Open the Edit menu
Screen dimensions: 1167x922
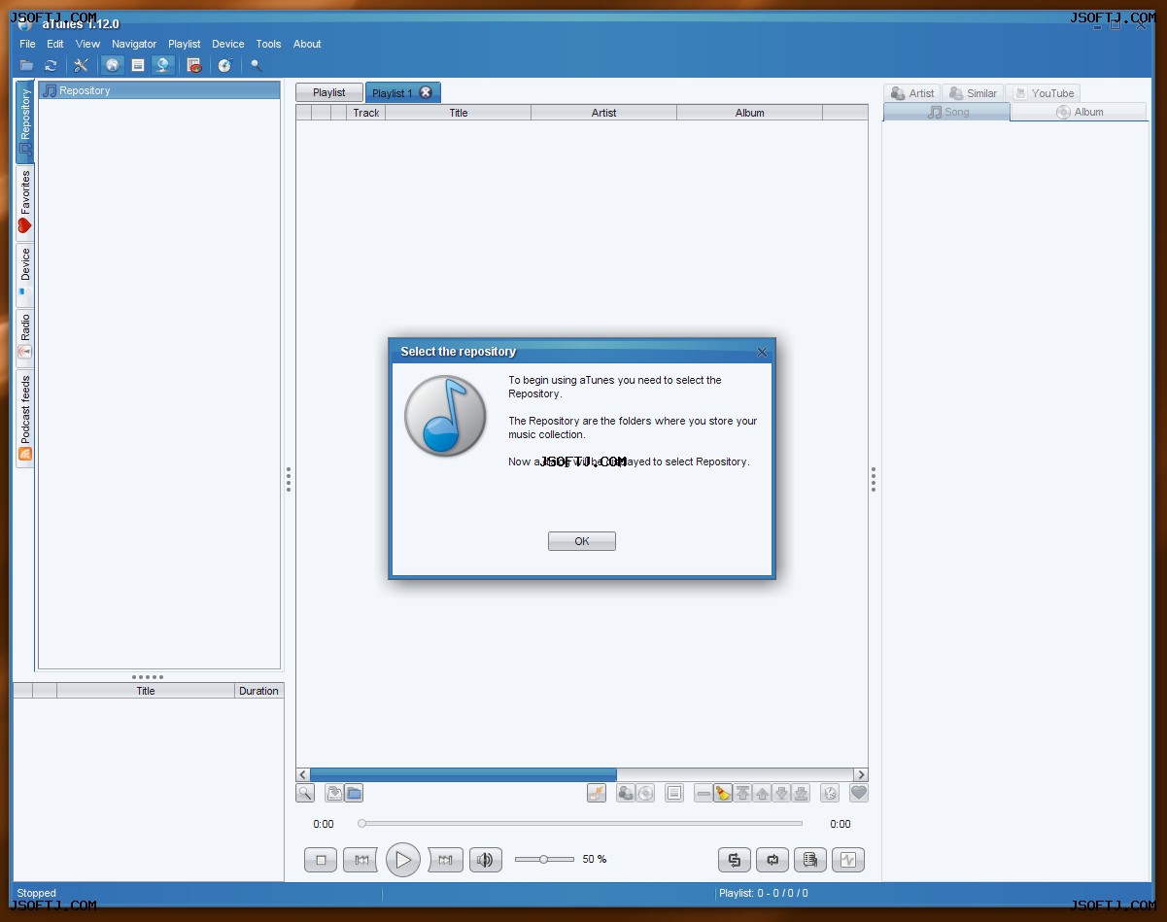[x=55, y=44]
